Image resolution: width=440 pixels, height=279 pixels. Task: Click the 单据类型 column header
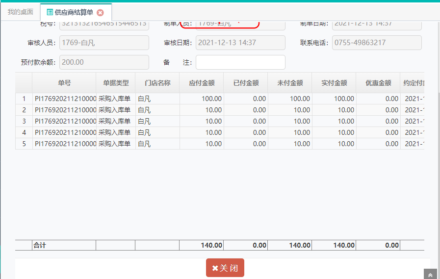tap(116, 83)
